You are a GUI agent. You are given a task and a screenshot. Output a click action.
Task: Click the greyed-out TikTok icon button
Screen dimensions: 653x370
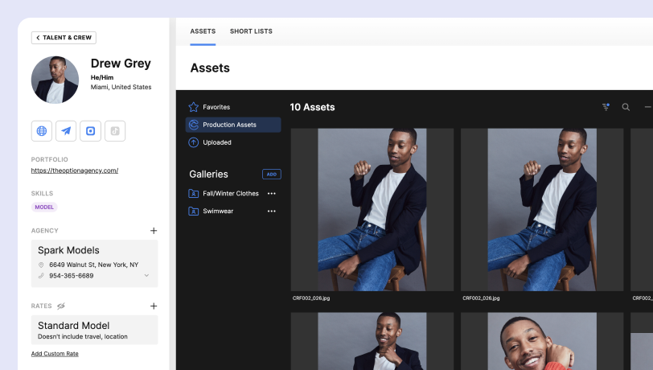[x=115, y=131]
